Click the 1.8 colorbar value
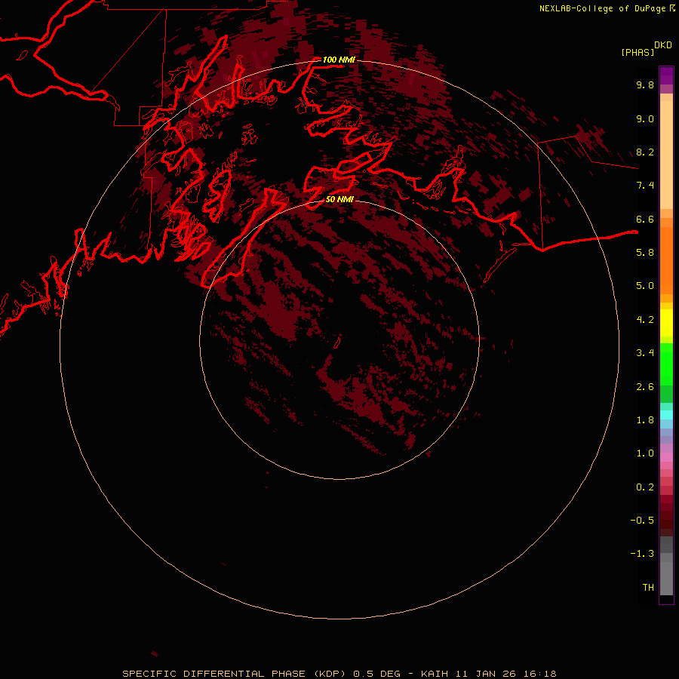This screenshot has height=679, width=679. (x=645, y=420)
